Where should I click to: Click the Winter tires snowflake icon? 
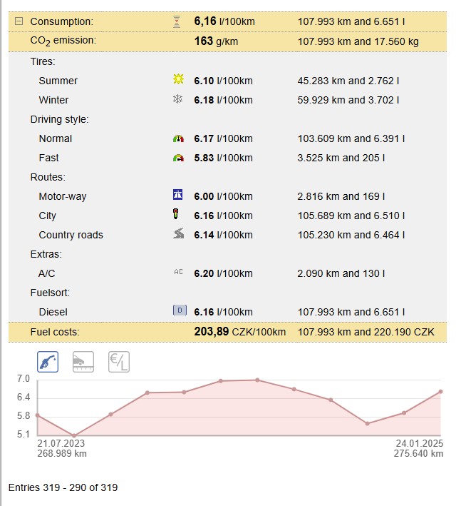click(x=178, y=100)
